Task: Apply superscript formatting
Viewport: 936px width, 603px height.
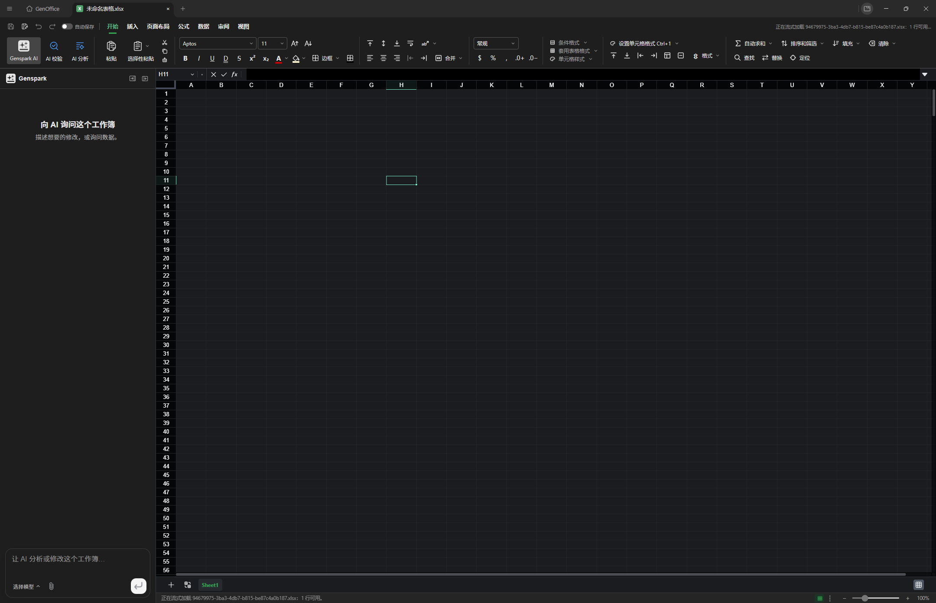Action: pyautogui.click(x=252, y=58)
